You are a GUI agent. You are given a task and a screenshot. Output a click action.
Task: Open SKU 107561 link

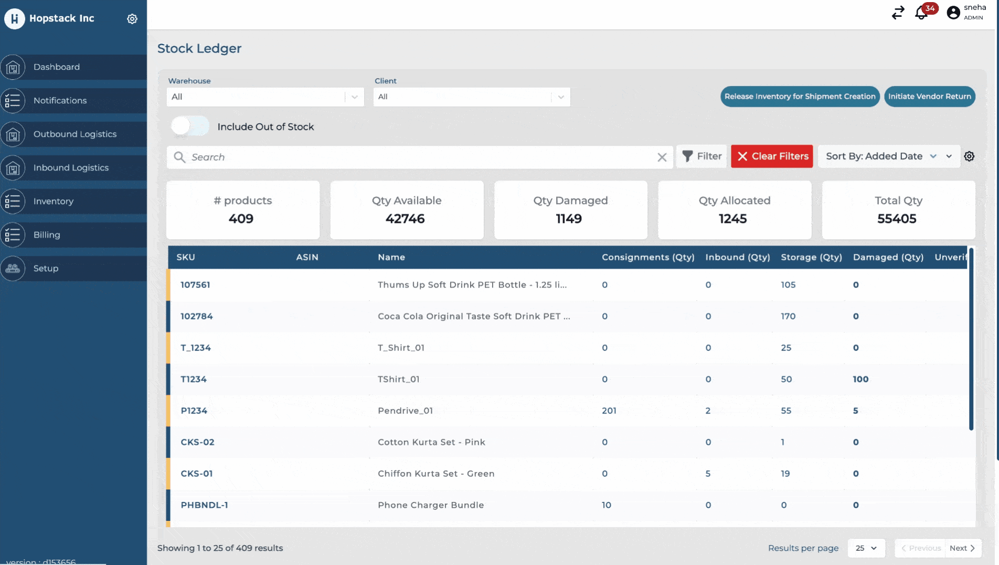pyautogui.click(x=195, y=285)
